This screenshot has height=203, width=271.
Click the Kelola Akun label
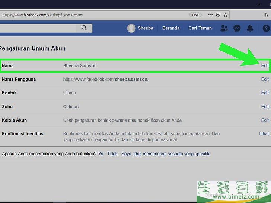click(15, 120)
